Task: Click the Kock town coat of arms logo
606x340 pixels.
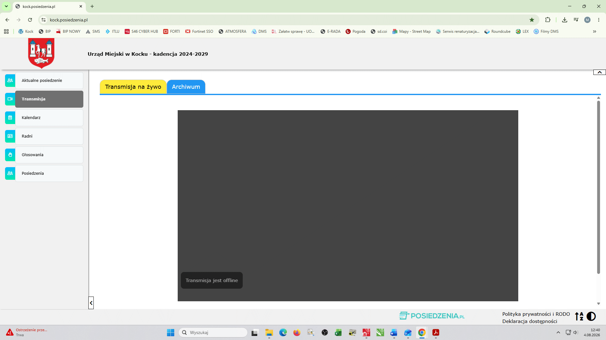Action: click(x=41, y=53)
